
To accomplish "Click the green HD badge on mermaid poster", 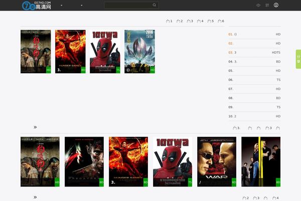I will coord(153,70).
